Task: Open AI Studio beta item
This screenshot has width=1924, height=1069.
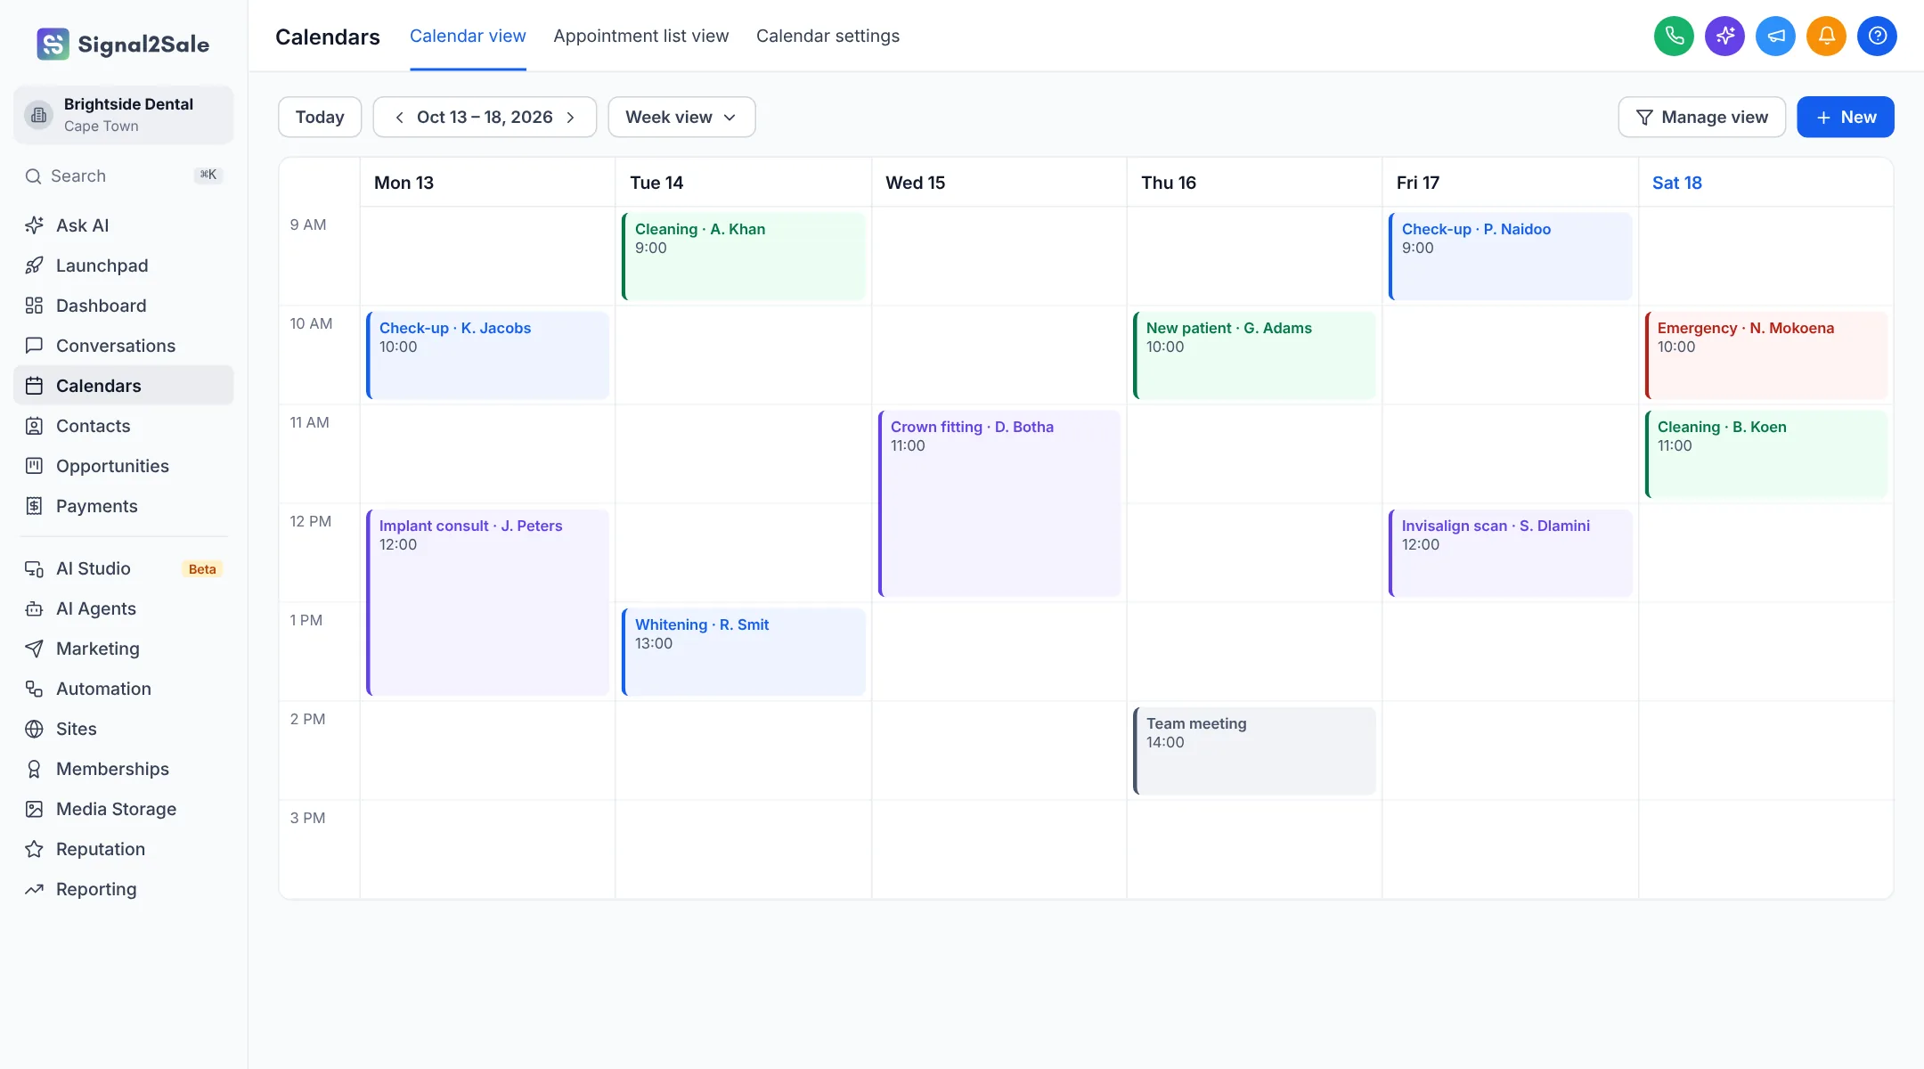Action: click(124, 568)
